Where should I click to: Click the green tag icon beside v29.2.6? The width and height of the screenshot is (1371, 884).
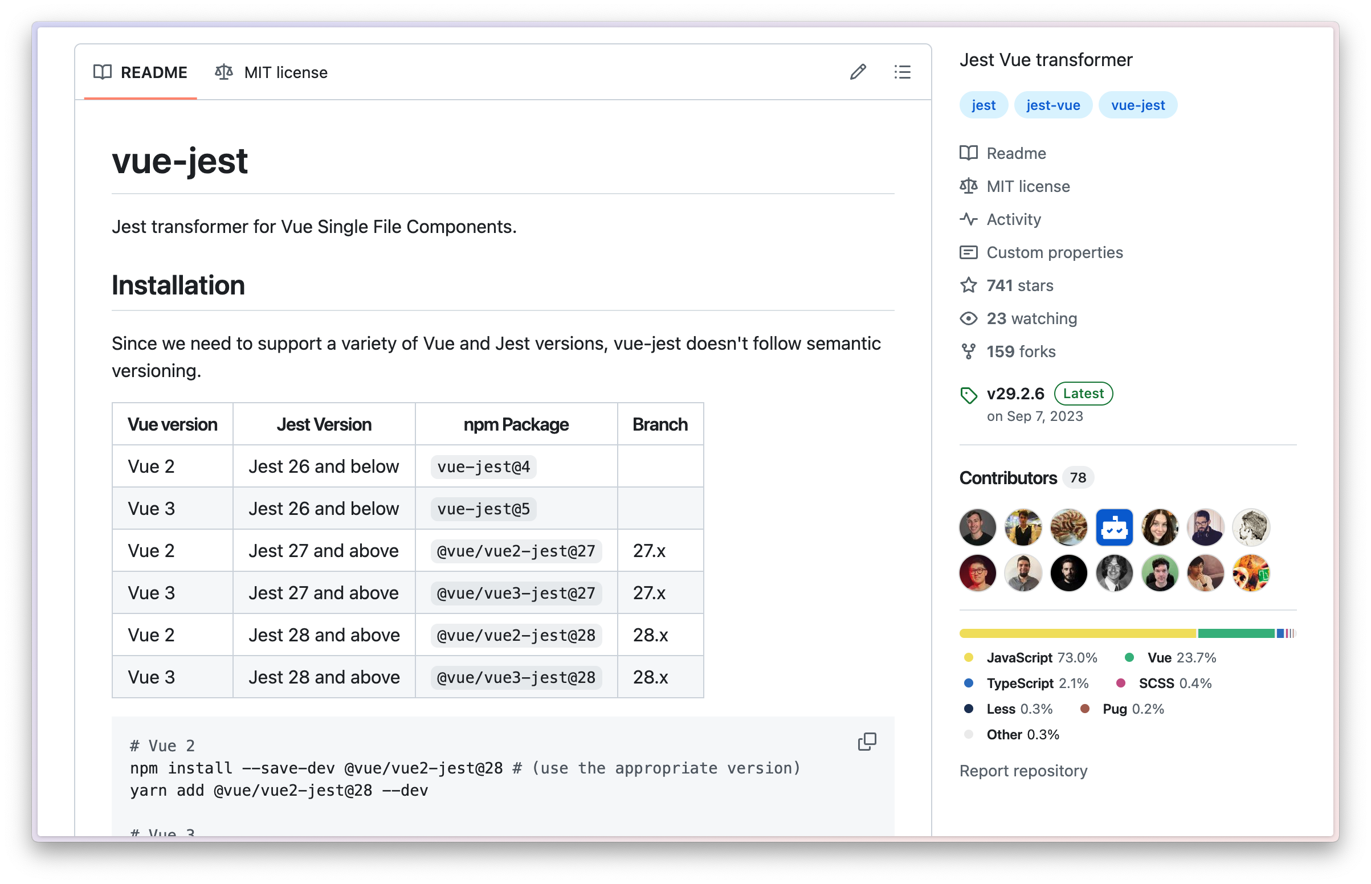(969, 395)
